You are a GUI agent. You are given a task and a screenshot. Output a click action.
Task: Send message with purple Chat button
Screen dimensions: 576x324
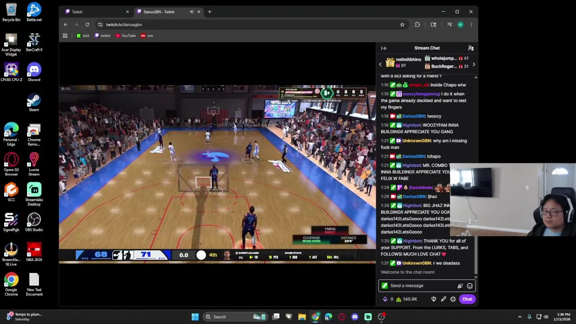click(x=467, y=299)
